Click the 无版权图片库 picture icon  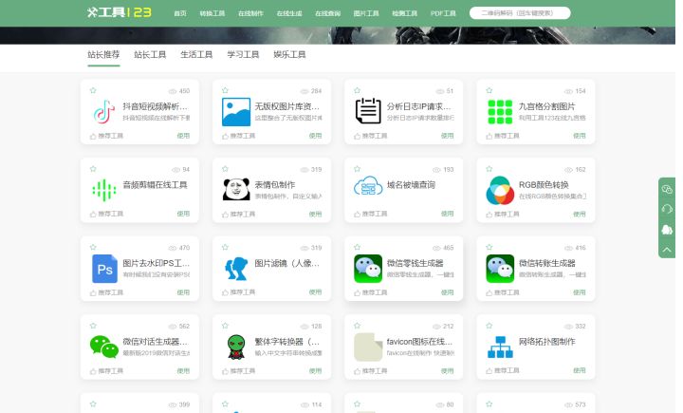click(x=236, y=112)
